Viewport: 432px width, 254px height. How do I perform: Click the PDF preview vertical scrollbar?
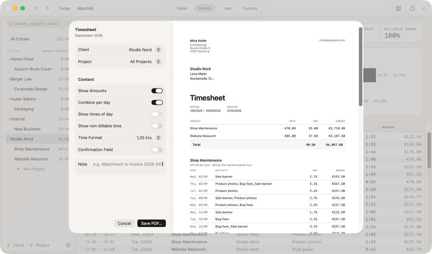360,67
